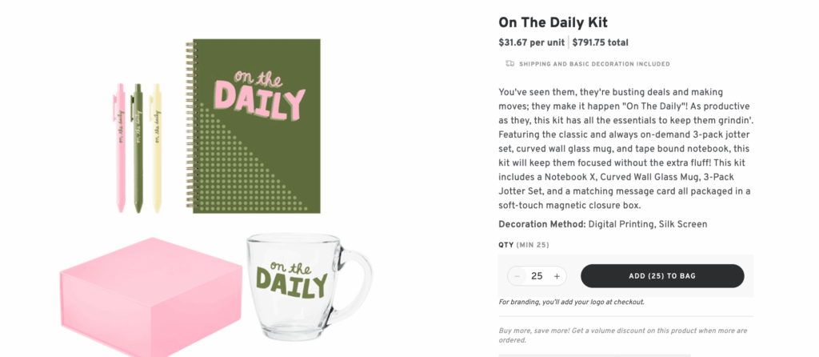Viewport: 819px width, 357px height.
Task: Click the On The Daily Kit title
Action: [x=553, y=22]
